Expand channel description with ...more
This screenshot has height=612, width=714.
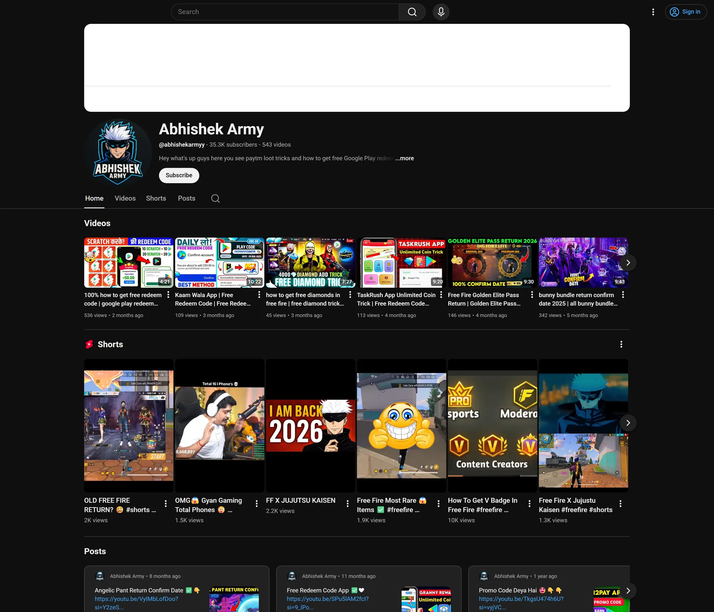404,158
